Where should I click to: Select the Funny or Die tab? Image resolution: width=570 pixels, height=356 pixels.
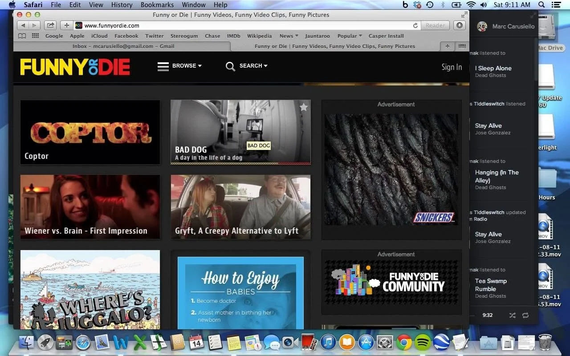tap(335, 46)
